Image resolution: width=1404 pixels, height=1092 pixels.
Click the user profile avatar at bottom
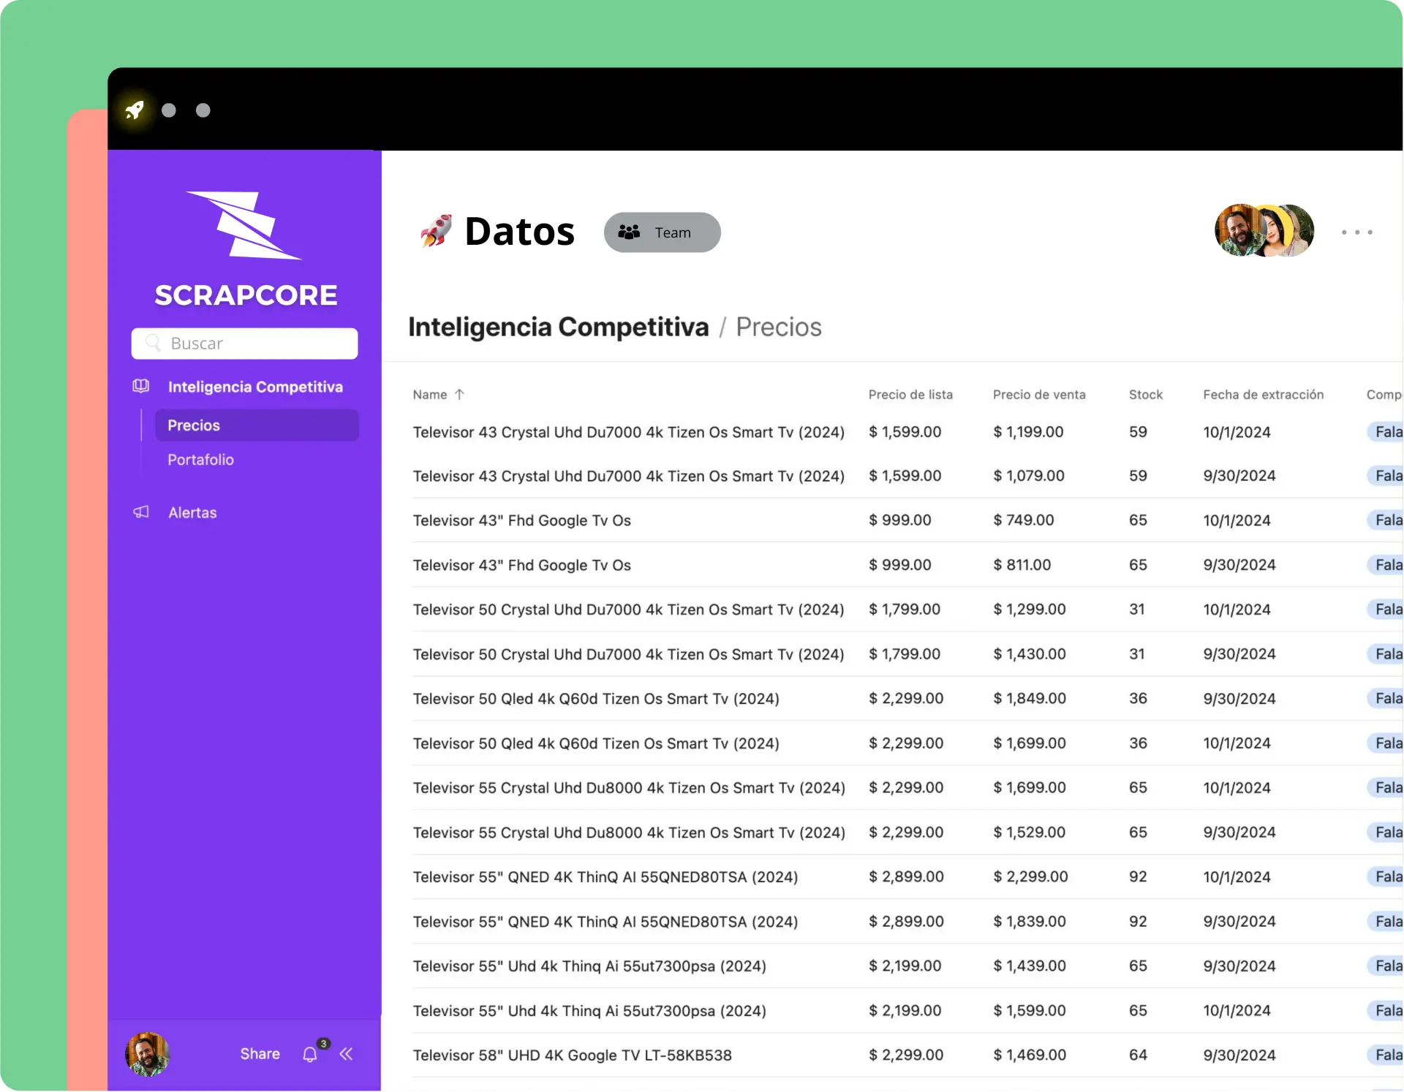(147, 1054)
